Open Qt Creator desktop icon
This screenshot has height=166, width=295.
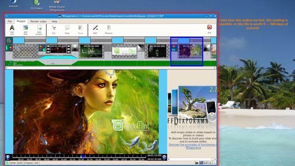point(37,5)
